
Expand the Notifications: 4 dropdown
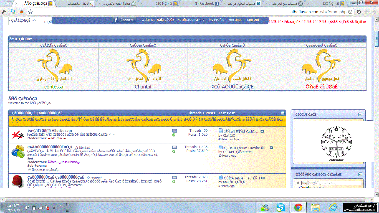[x=191, y=20]
